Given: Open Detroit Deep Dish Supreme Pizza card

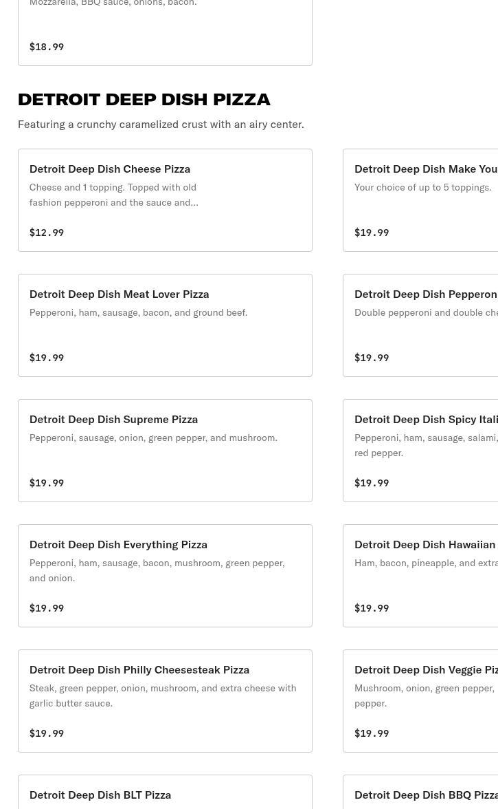Looking at the screenshot, I should coord(165,450).
